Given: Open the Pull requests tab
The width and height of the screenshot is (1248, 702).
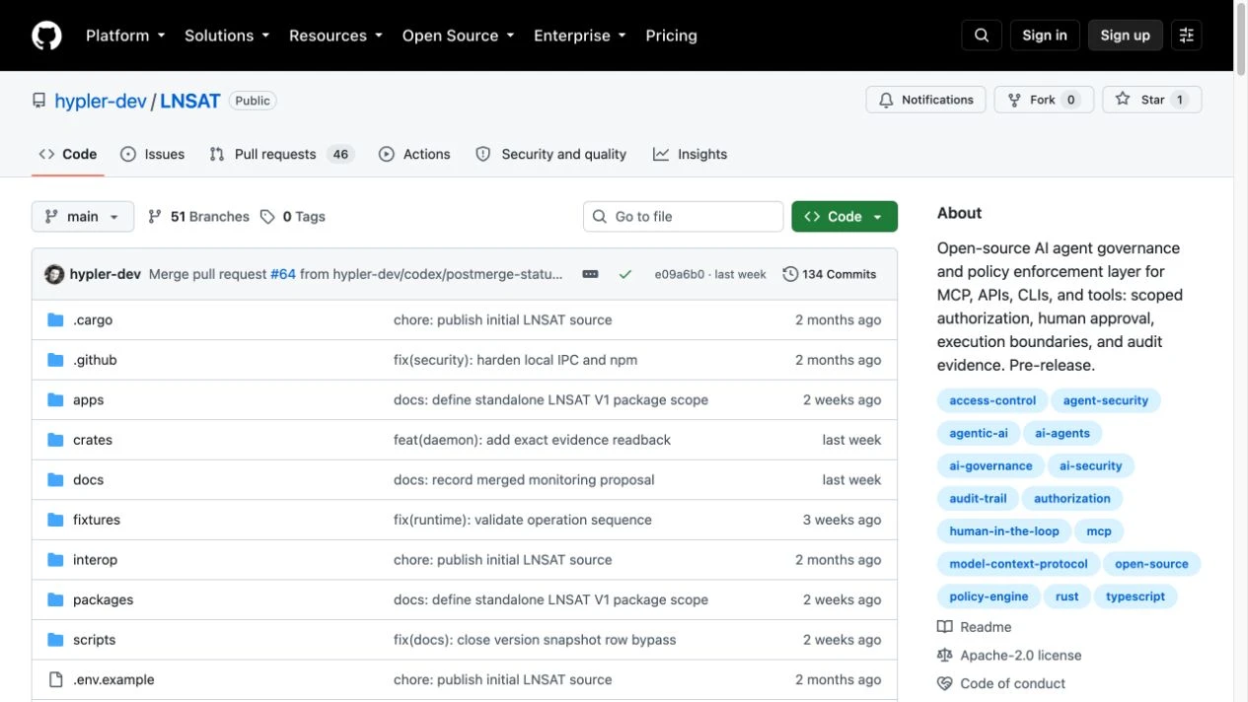Looking at the screenshot, I should (x=281, y=154).
